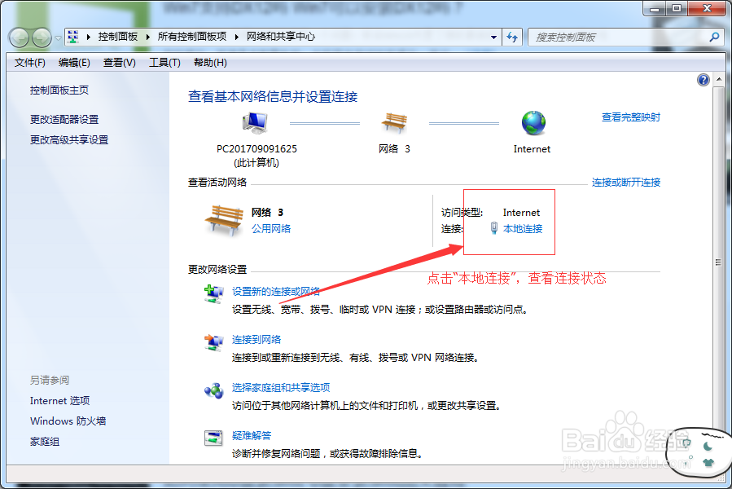This screenshot has height=489, width=732.
Task: Click the search magnifier icon
Action: (712, 37)
